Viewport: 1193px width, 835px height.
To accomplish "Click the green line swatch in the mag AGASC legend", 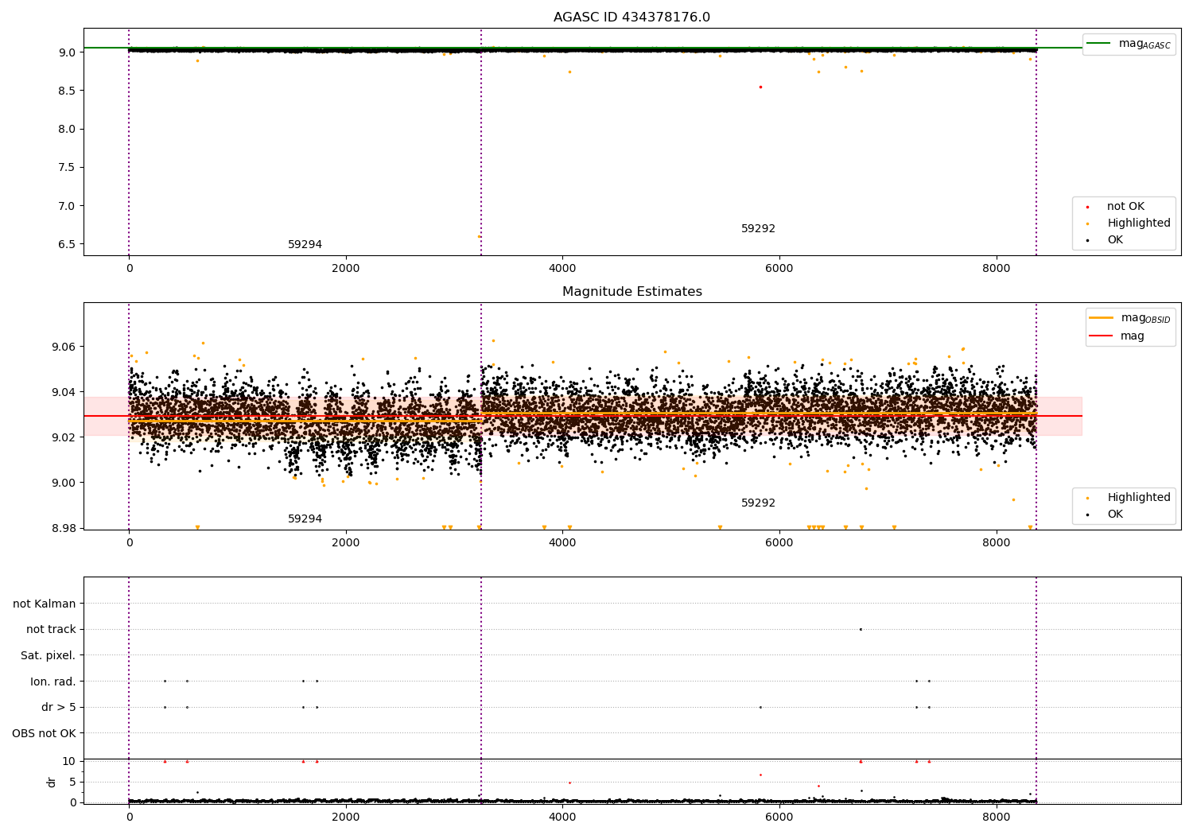I will [1099, 44].
